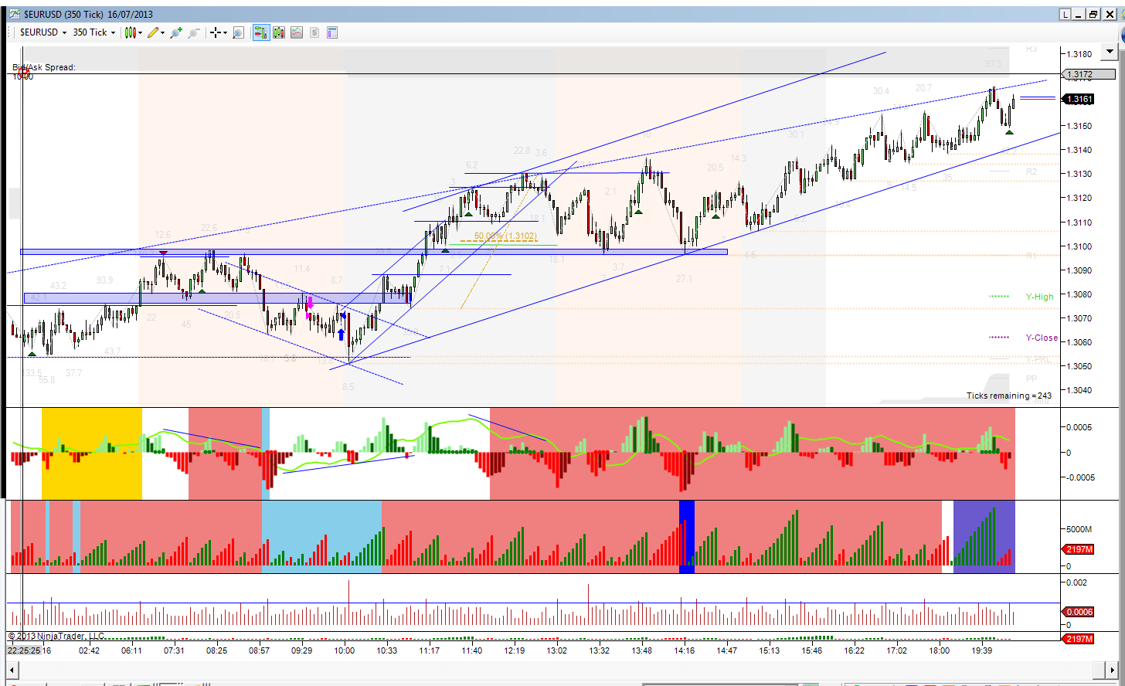Click the Y-Close level label
The width and height of the screenshot is (1125, 686).
pos(1042,338)
